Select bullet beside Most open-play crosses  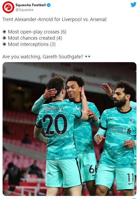(x=4, y=32)
